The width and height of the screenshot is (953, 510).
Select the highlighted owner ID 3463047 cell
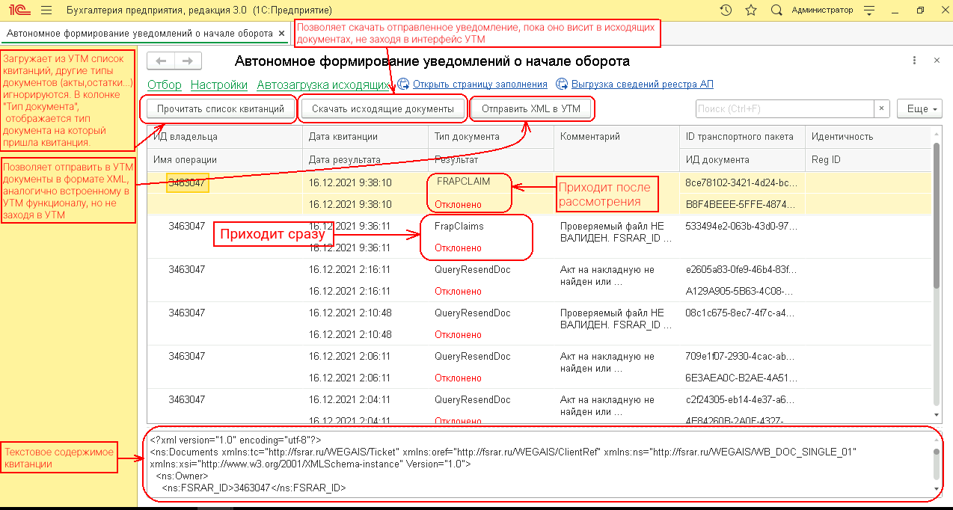pyautogui.click(x=187, y=182)
